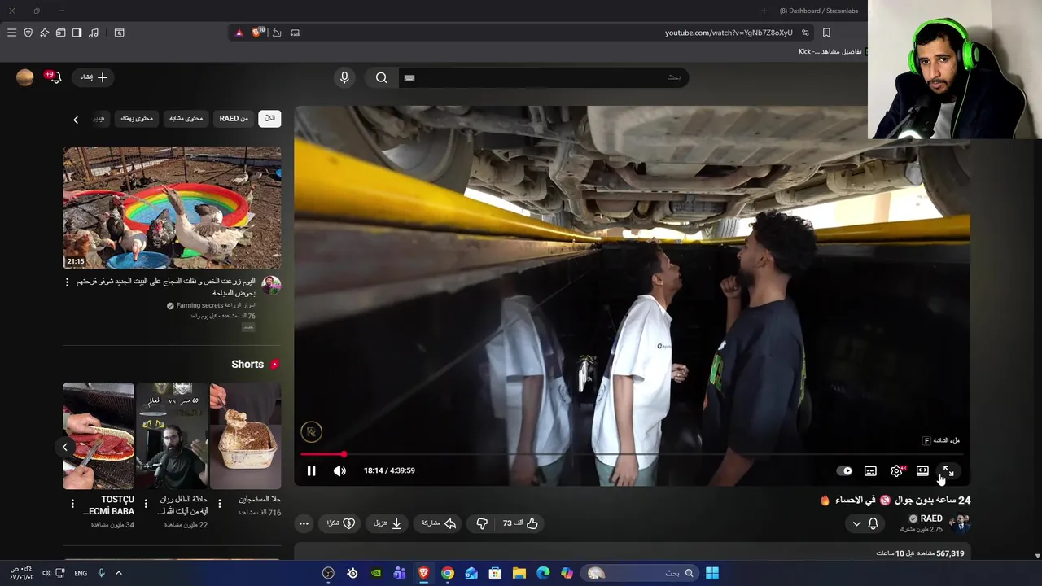Screen dimensions: 1042x586
Task: Dislike the video
Action: [482, 523]
